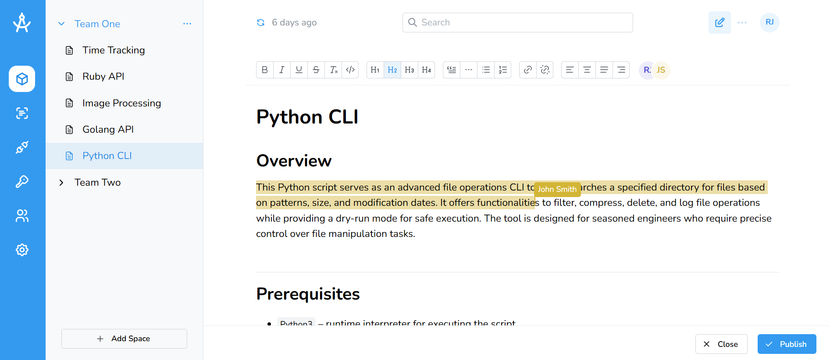Expand the Team Two space
This screenshot has width=830, height=360.
pyautogui.click(x=61, y=183)
